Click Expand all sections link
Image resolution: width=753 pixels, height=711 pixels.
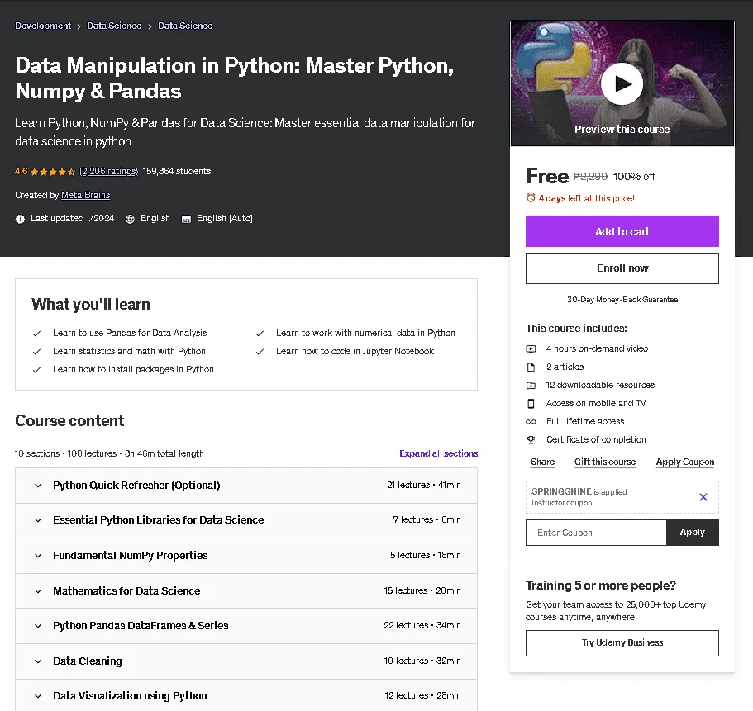tap(438, 453)
